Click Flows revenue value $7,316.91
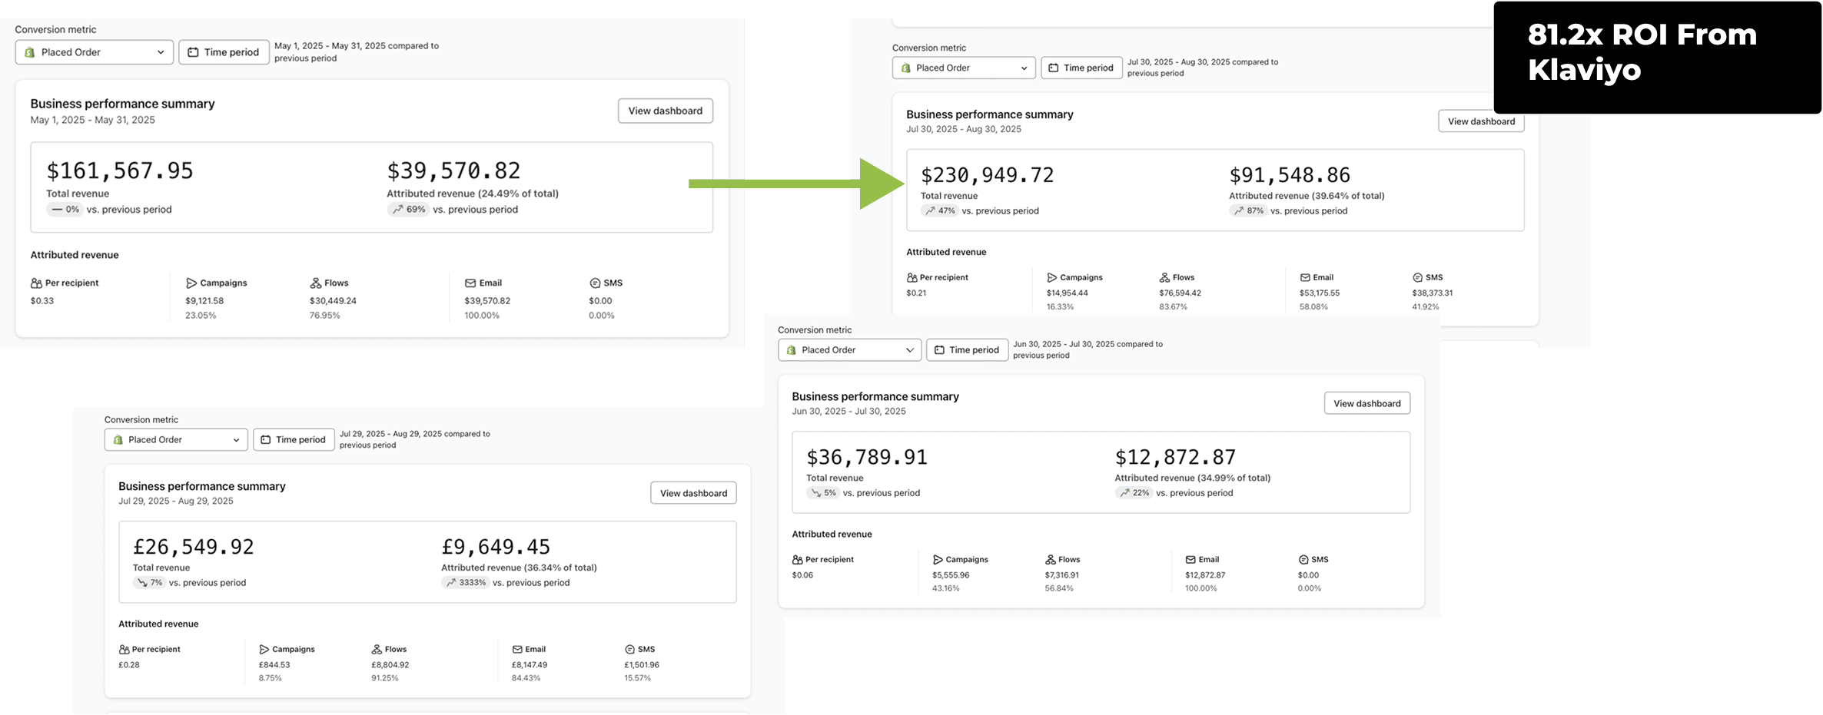 coord(1062,575)
